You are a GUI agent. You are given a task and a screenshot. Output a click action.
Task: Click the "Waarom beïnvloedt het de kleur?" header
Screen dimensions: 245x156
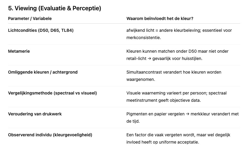[160, 18]
